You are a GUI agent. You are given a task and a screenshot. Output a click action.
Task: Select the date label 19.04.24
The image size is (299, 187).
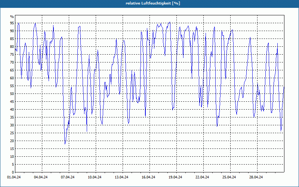pos(175,177)
